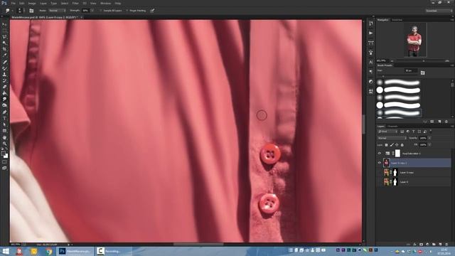Select the Lasso tool
Viewport: 455px width, 256px height.
(x=4, y=36)
